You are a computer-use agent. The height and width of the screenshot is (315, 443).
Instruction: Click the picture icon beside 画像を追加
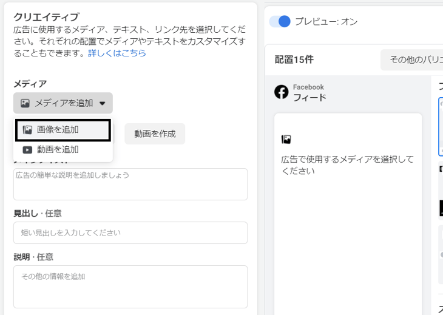(27, 130)
